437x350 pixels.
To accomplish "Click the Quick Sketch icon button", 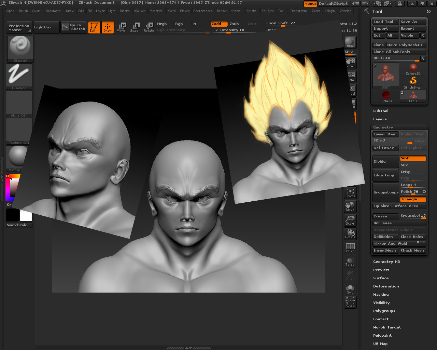I will pos(74,27).
